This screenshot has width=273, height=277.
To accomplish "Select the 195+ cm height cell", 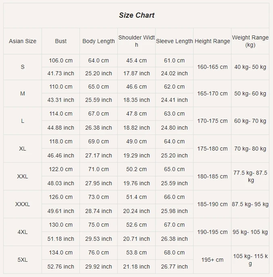I will point(212,260).
